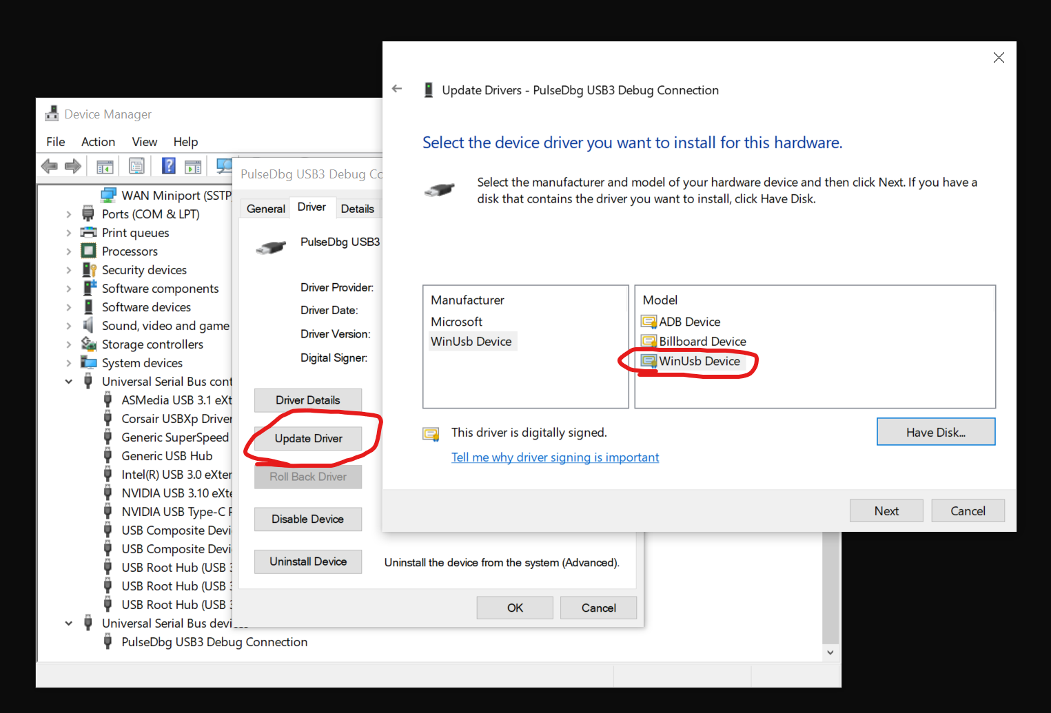Switch to the Details tab

357,209
